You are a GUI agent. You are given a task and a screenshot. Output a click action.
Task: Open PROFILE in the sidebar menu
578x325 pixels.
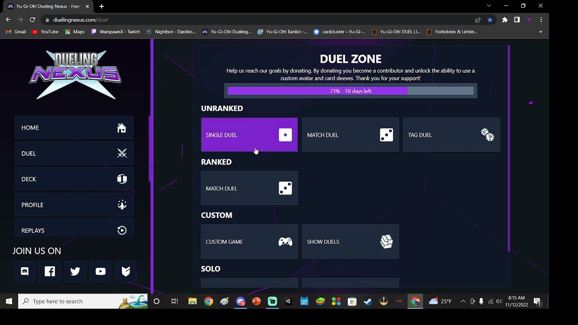(x=74, y=205)
